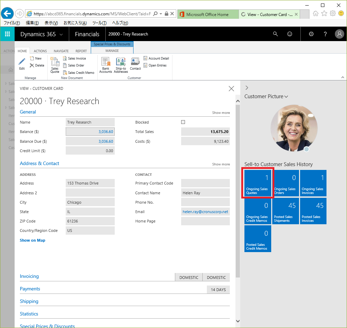
Task: Open the Ongoing Sales Credit Memos tile
Action: tap(258, 211)
